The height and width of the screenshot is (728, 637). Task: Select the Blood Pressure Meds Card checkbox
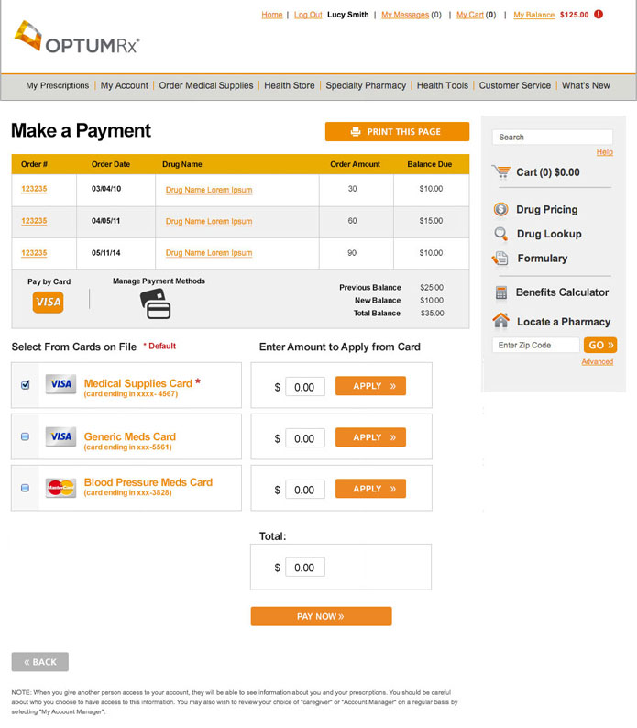point(26,488)
